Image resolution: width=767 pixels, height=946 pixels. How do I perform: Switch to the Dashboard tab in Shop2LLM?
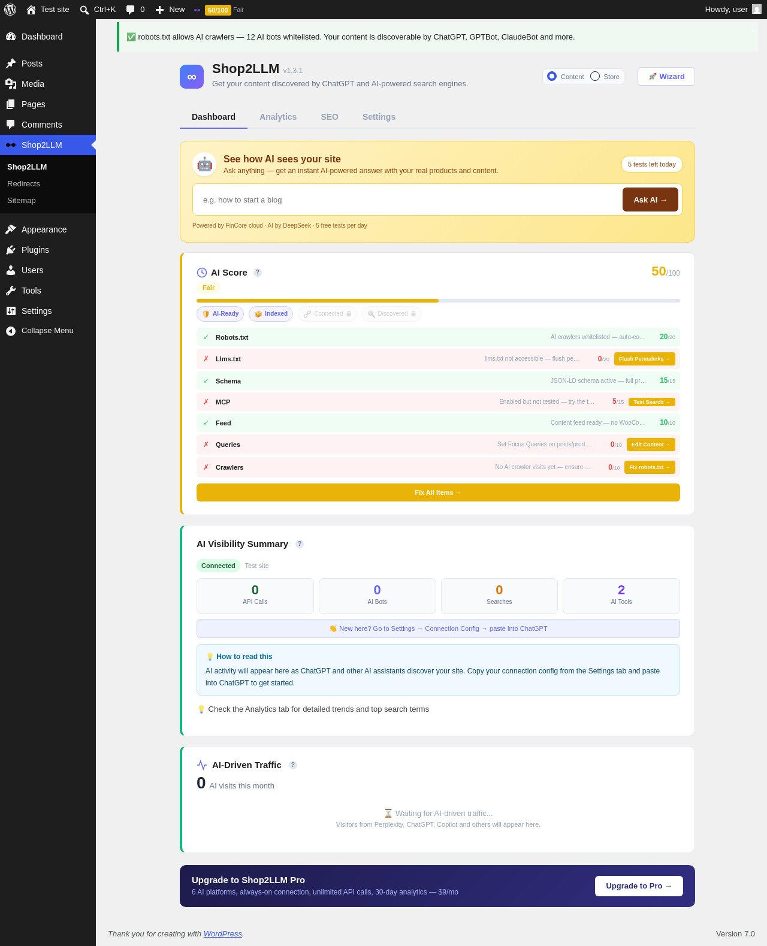(x=213, y=117)
